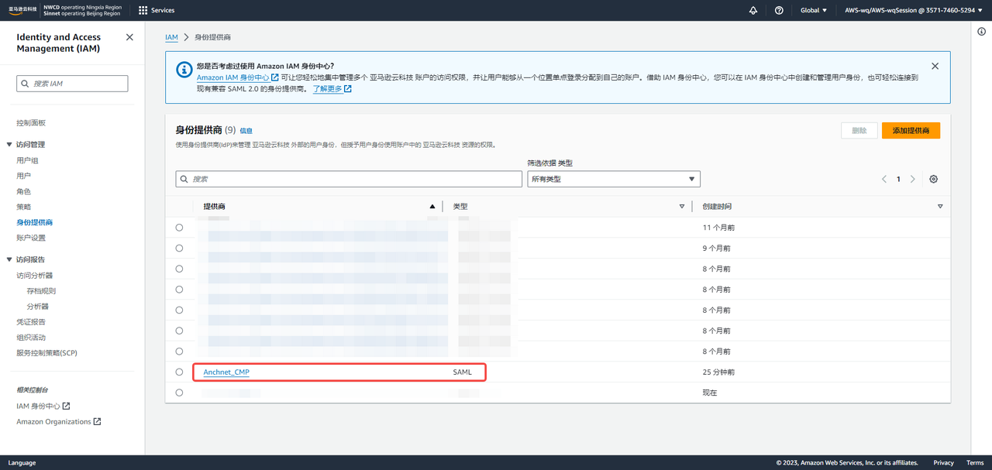Open 组织活动 in the sidebar
Image resolution: width=992 pixels, height=470 pixels.
point(31,338)
